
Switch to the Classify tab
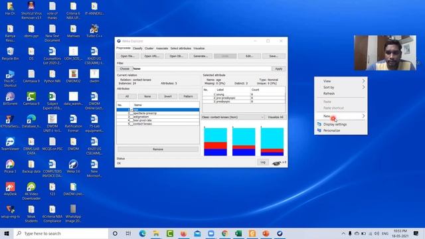point(137,48)
